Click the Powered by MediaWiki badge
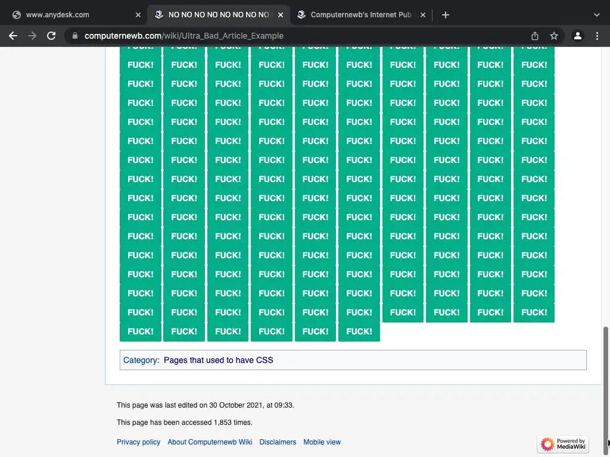The height and width of the screenshot is (457, 610). coord(563,444)
